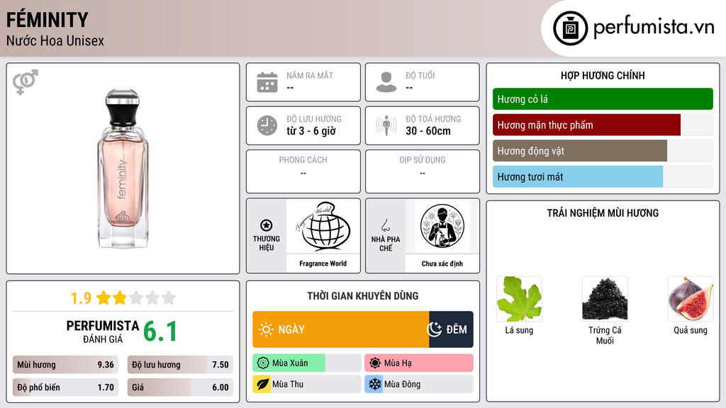Click the perfumista.vn perfume bottle logo icon
The image size is (726, 408).
point(570,28)
